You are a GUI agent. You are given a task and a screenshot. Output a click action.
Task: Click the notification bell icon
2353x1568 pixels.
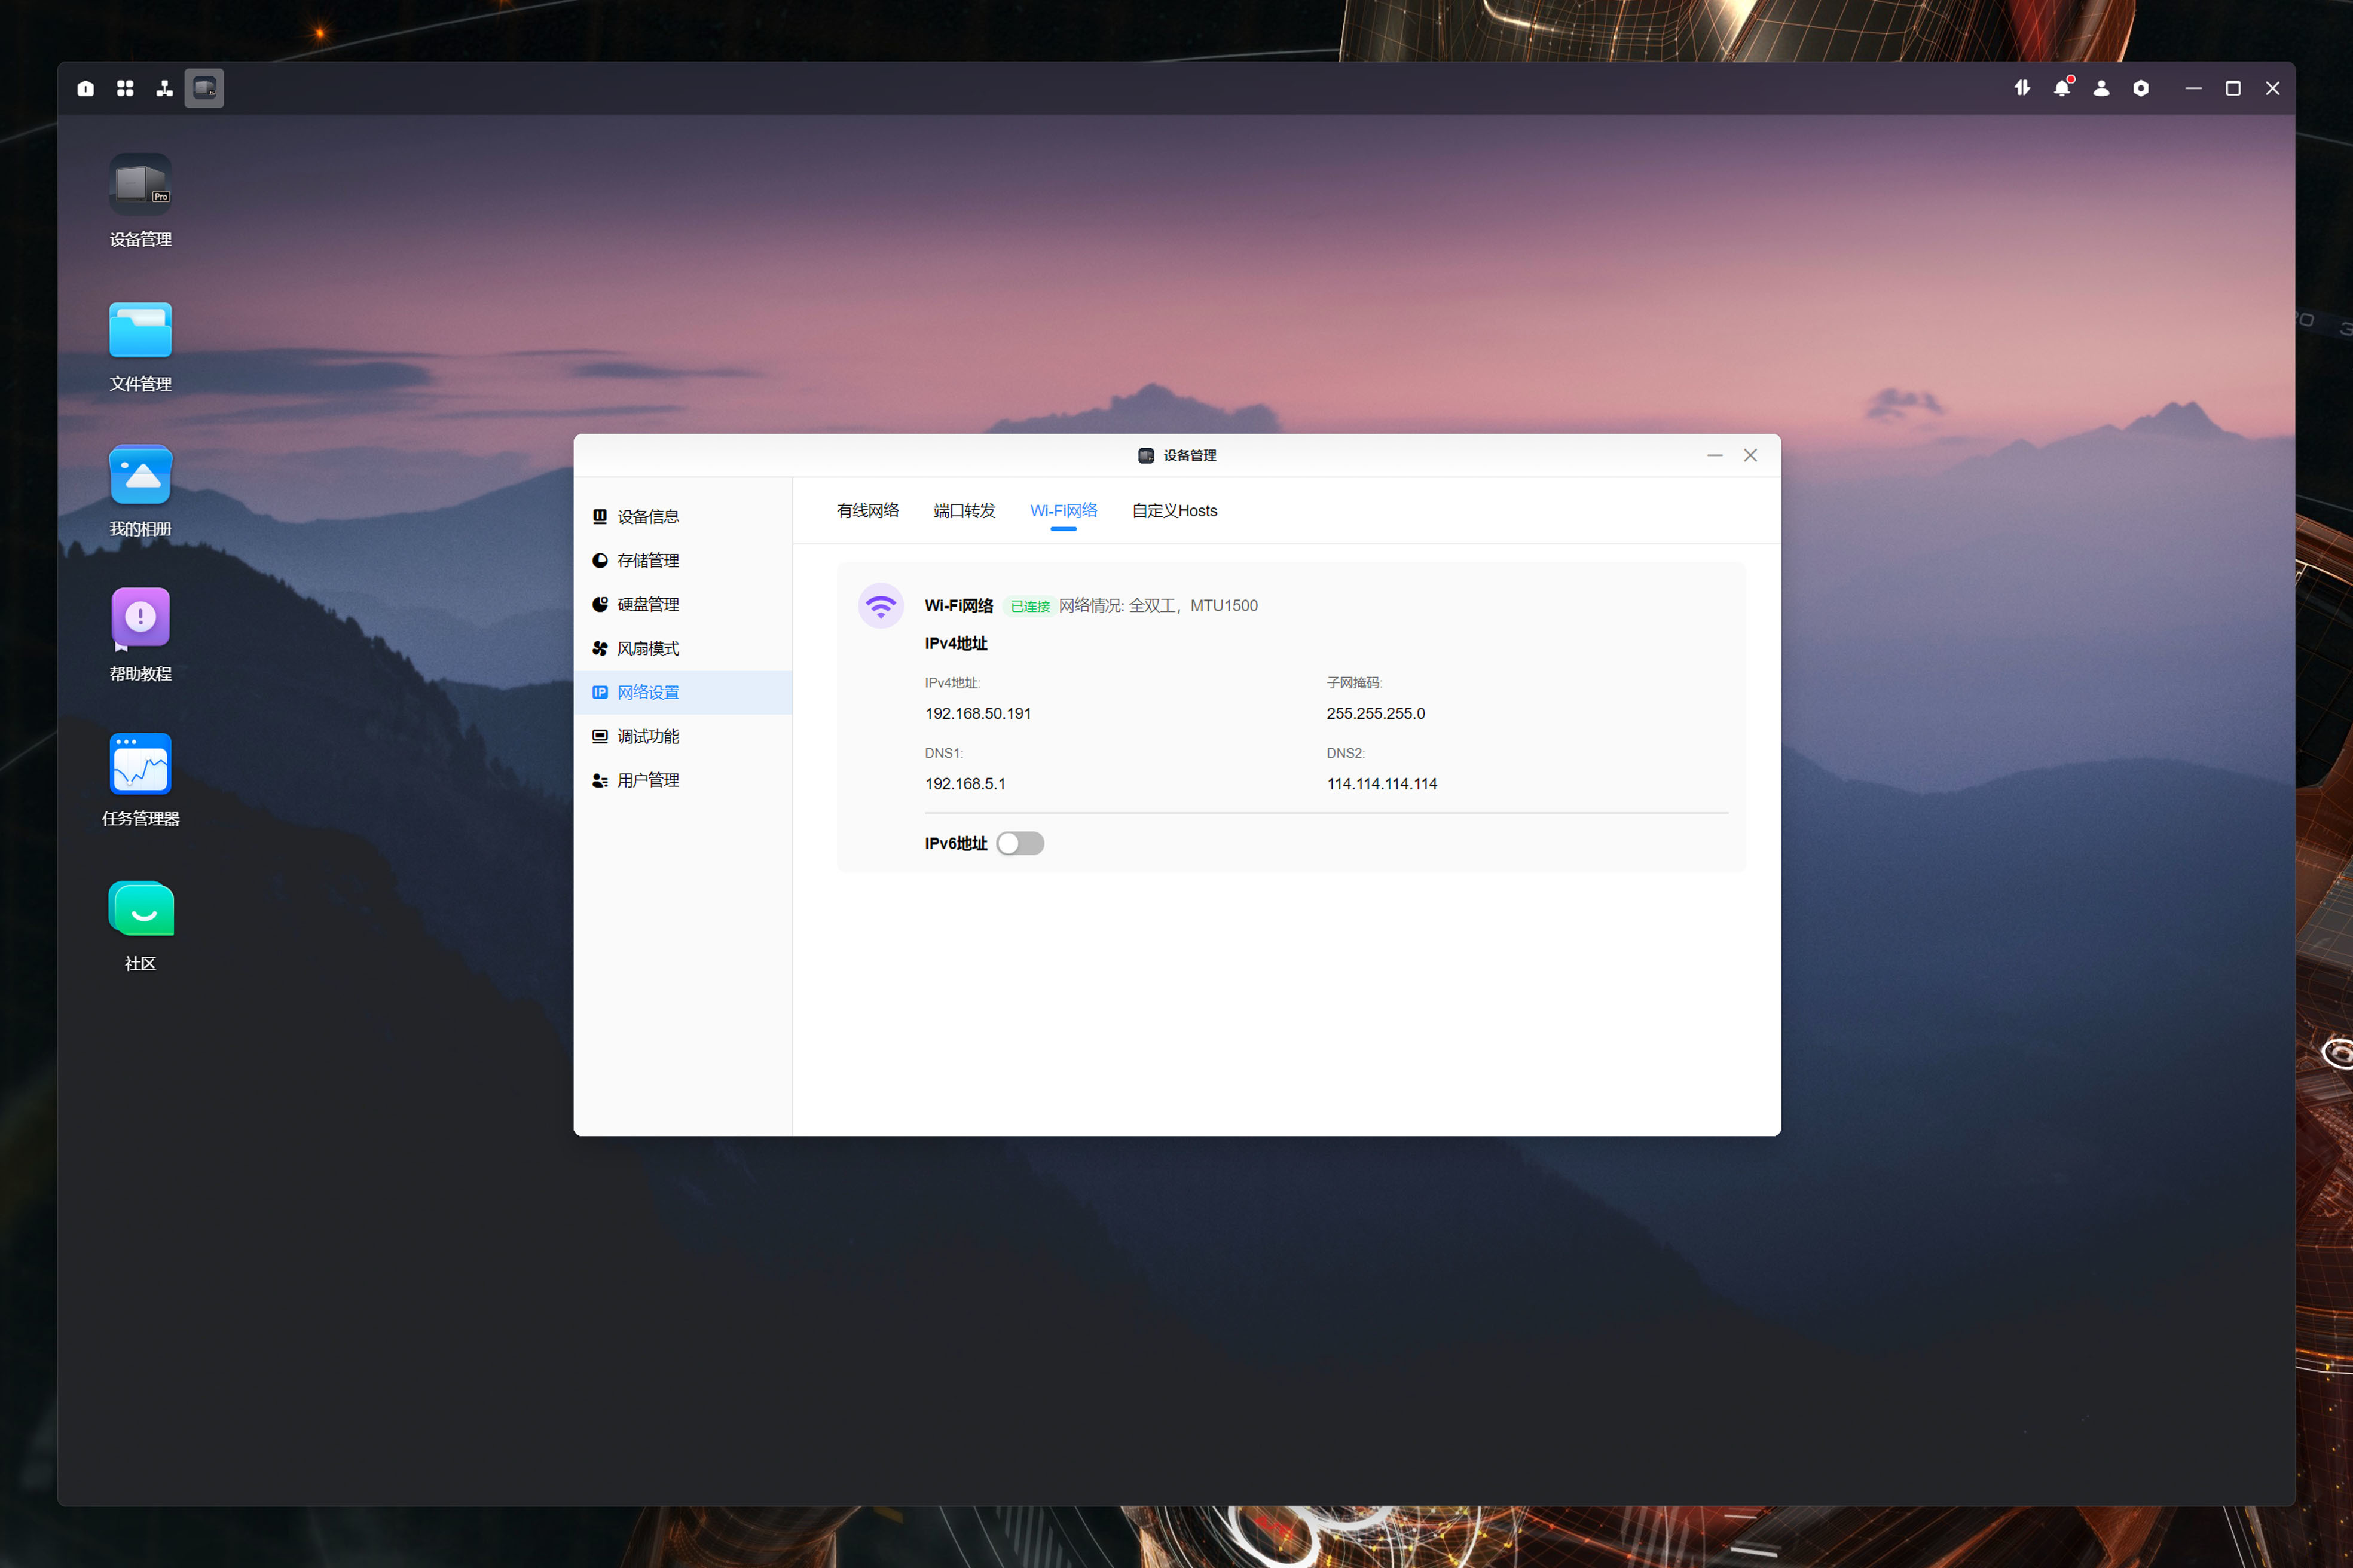pos(2062,89)
